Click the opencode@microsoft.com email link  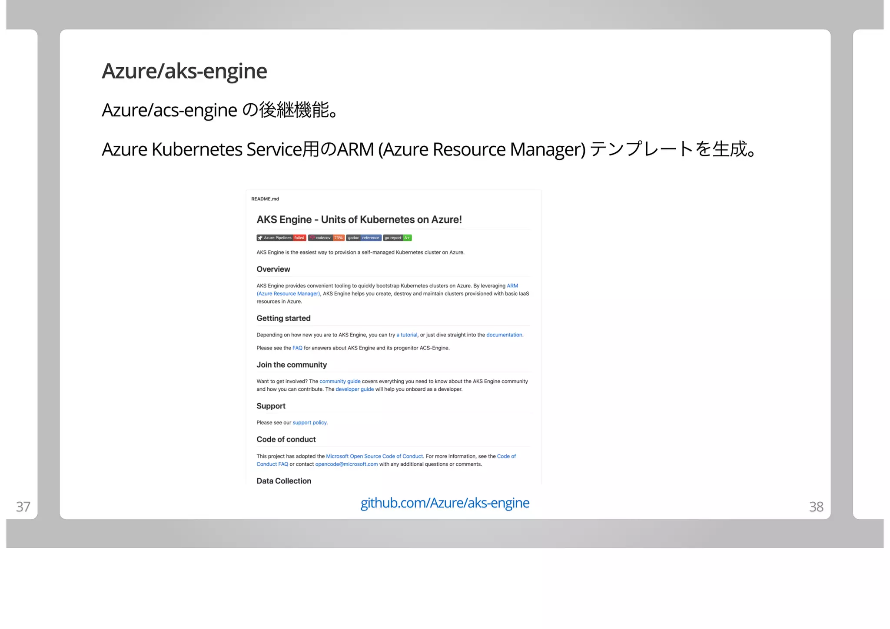pos(346,464)
